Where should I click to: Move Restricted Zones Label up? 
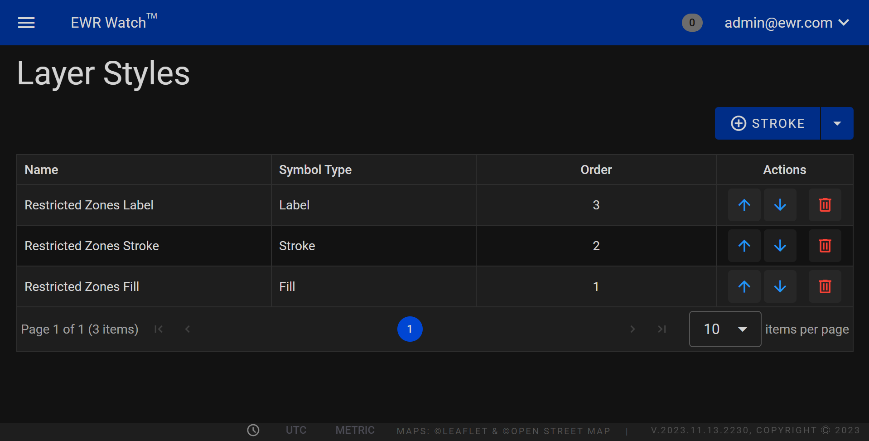tap(744, 205)
